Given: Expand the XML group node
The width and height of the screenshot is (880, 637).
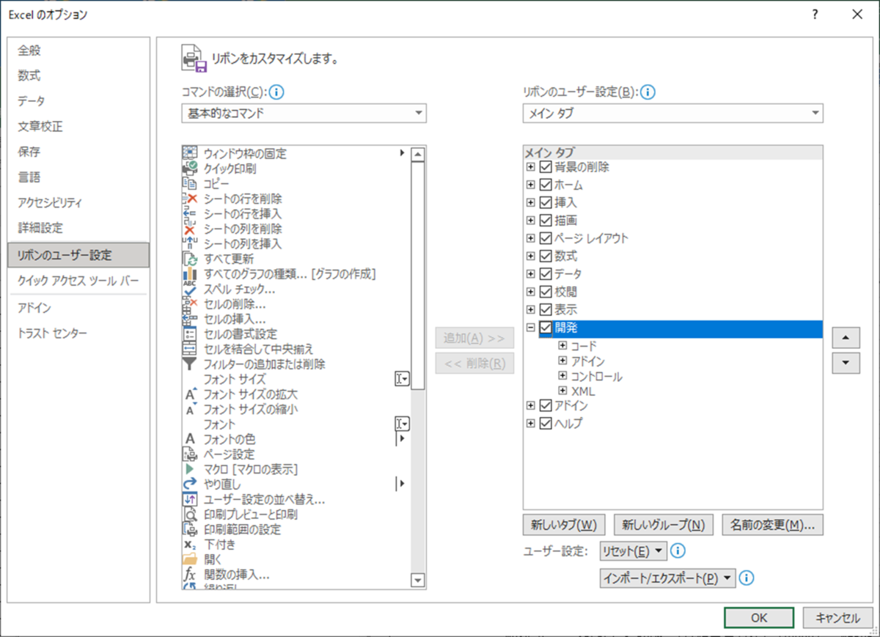Looking at the screenshot, I should click(563, 391).
